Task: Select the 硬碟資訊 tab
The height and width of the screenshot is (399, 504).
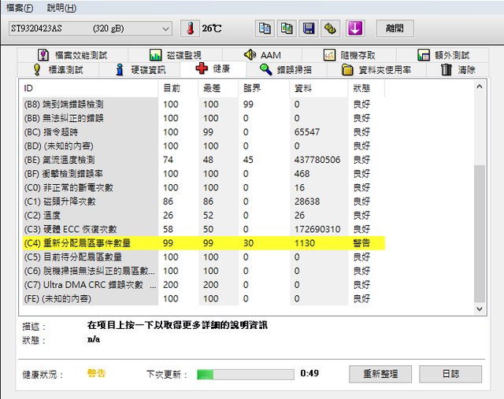Action: tap(140, 69)
